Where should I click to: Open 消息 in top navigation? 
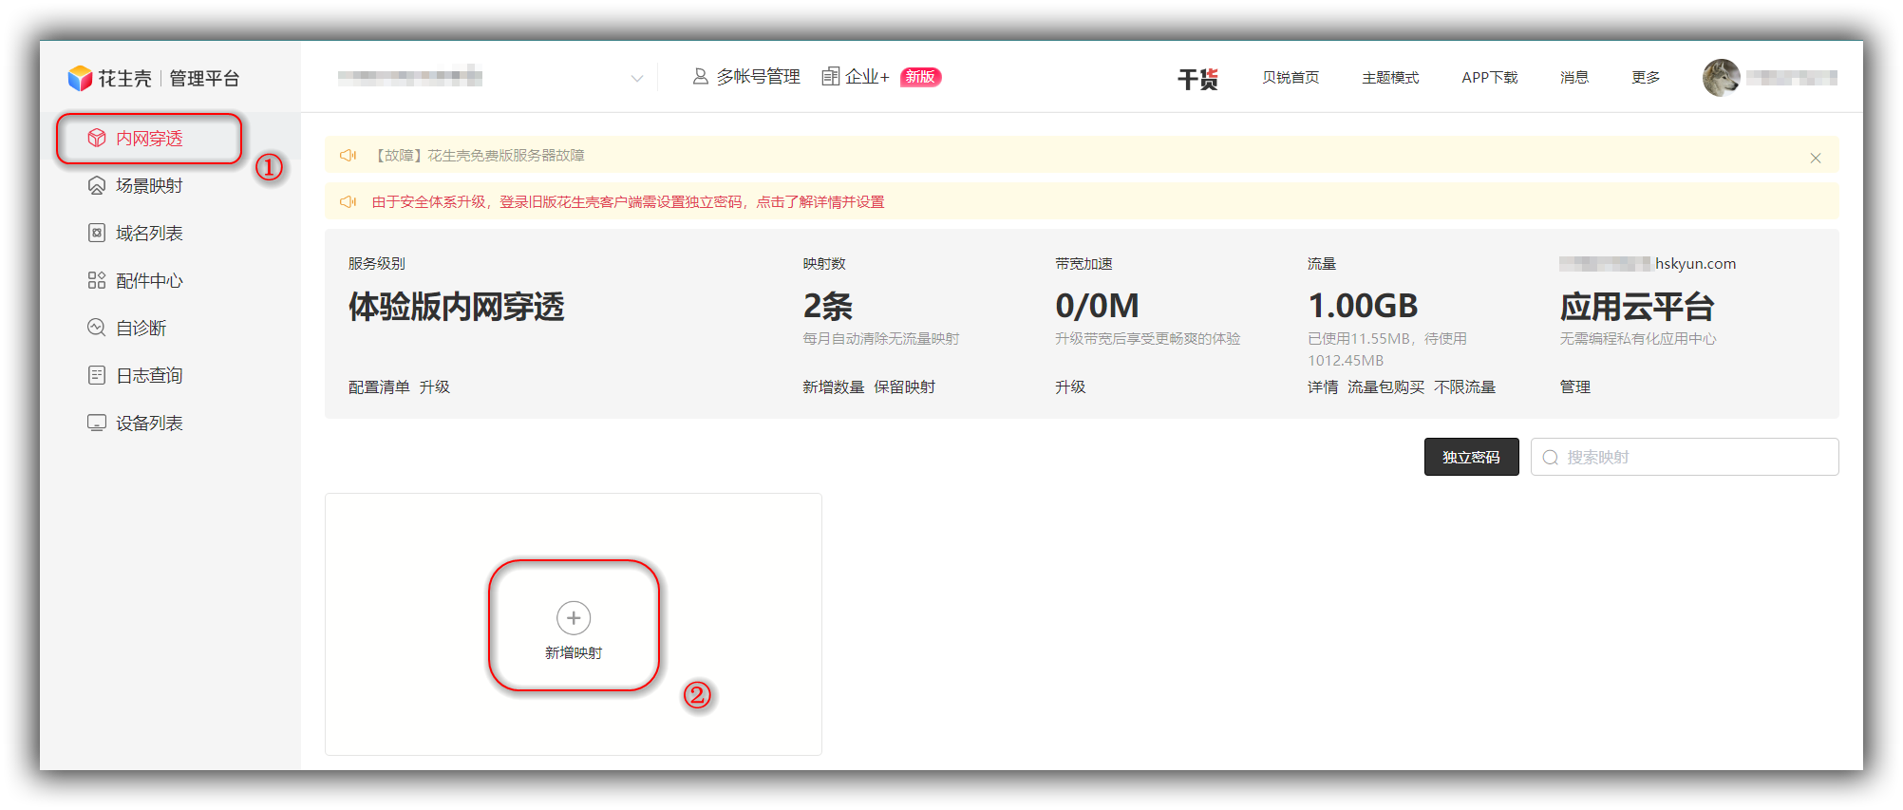(x=1574, y=77)
